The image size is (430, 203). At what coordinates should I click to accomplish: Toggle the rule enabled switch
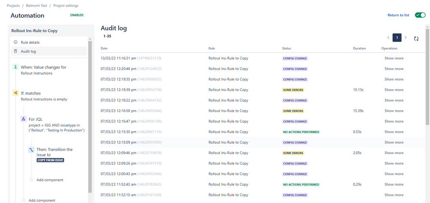pos(420,15)
